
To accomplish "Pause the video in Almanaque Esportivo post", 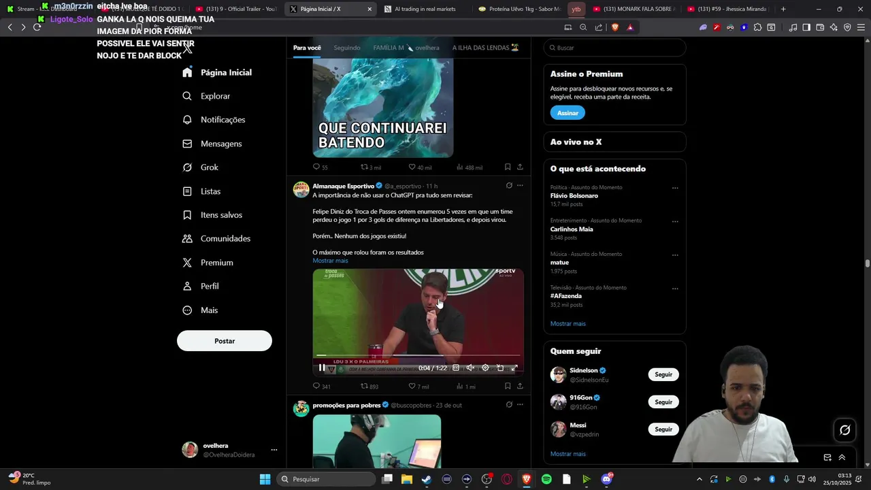I will [x=322, y=367].
